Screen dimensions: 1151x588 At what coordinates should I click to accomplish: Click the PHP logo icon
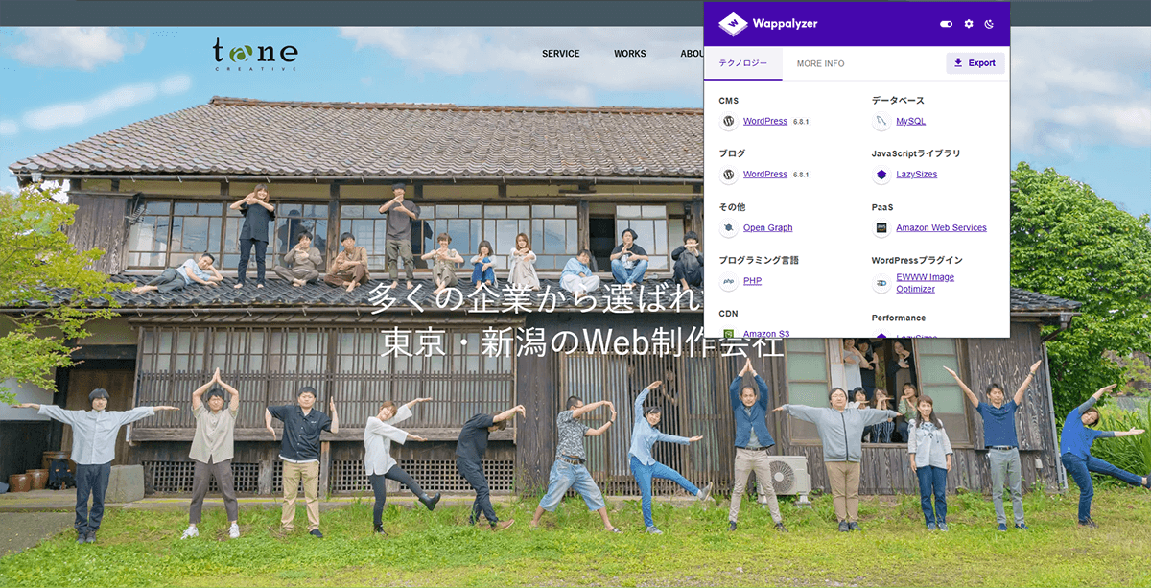728,282
